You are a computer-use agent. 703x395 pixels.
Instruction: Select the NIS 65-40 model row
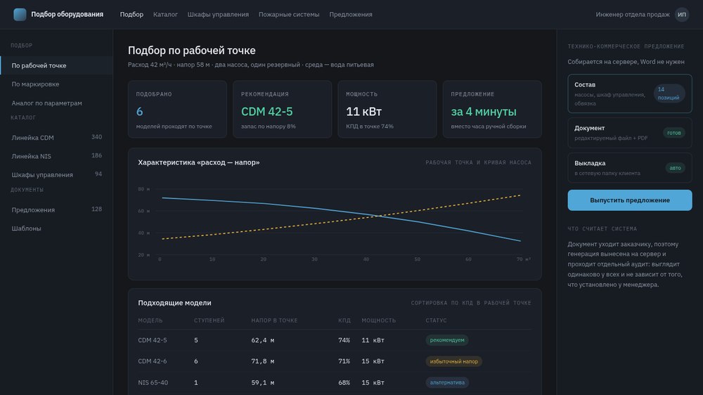tap(335, 382)
